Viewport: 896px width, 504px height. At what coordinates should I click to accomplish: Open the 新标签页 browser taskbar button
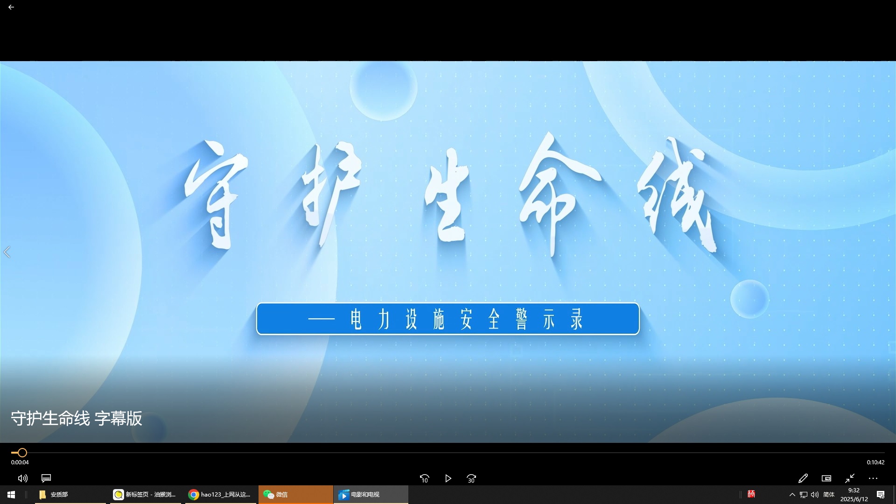click(145, 494)
